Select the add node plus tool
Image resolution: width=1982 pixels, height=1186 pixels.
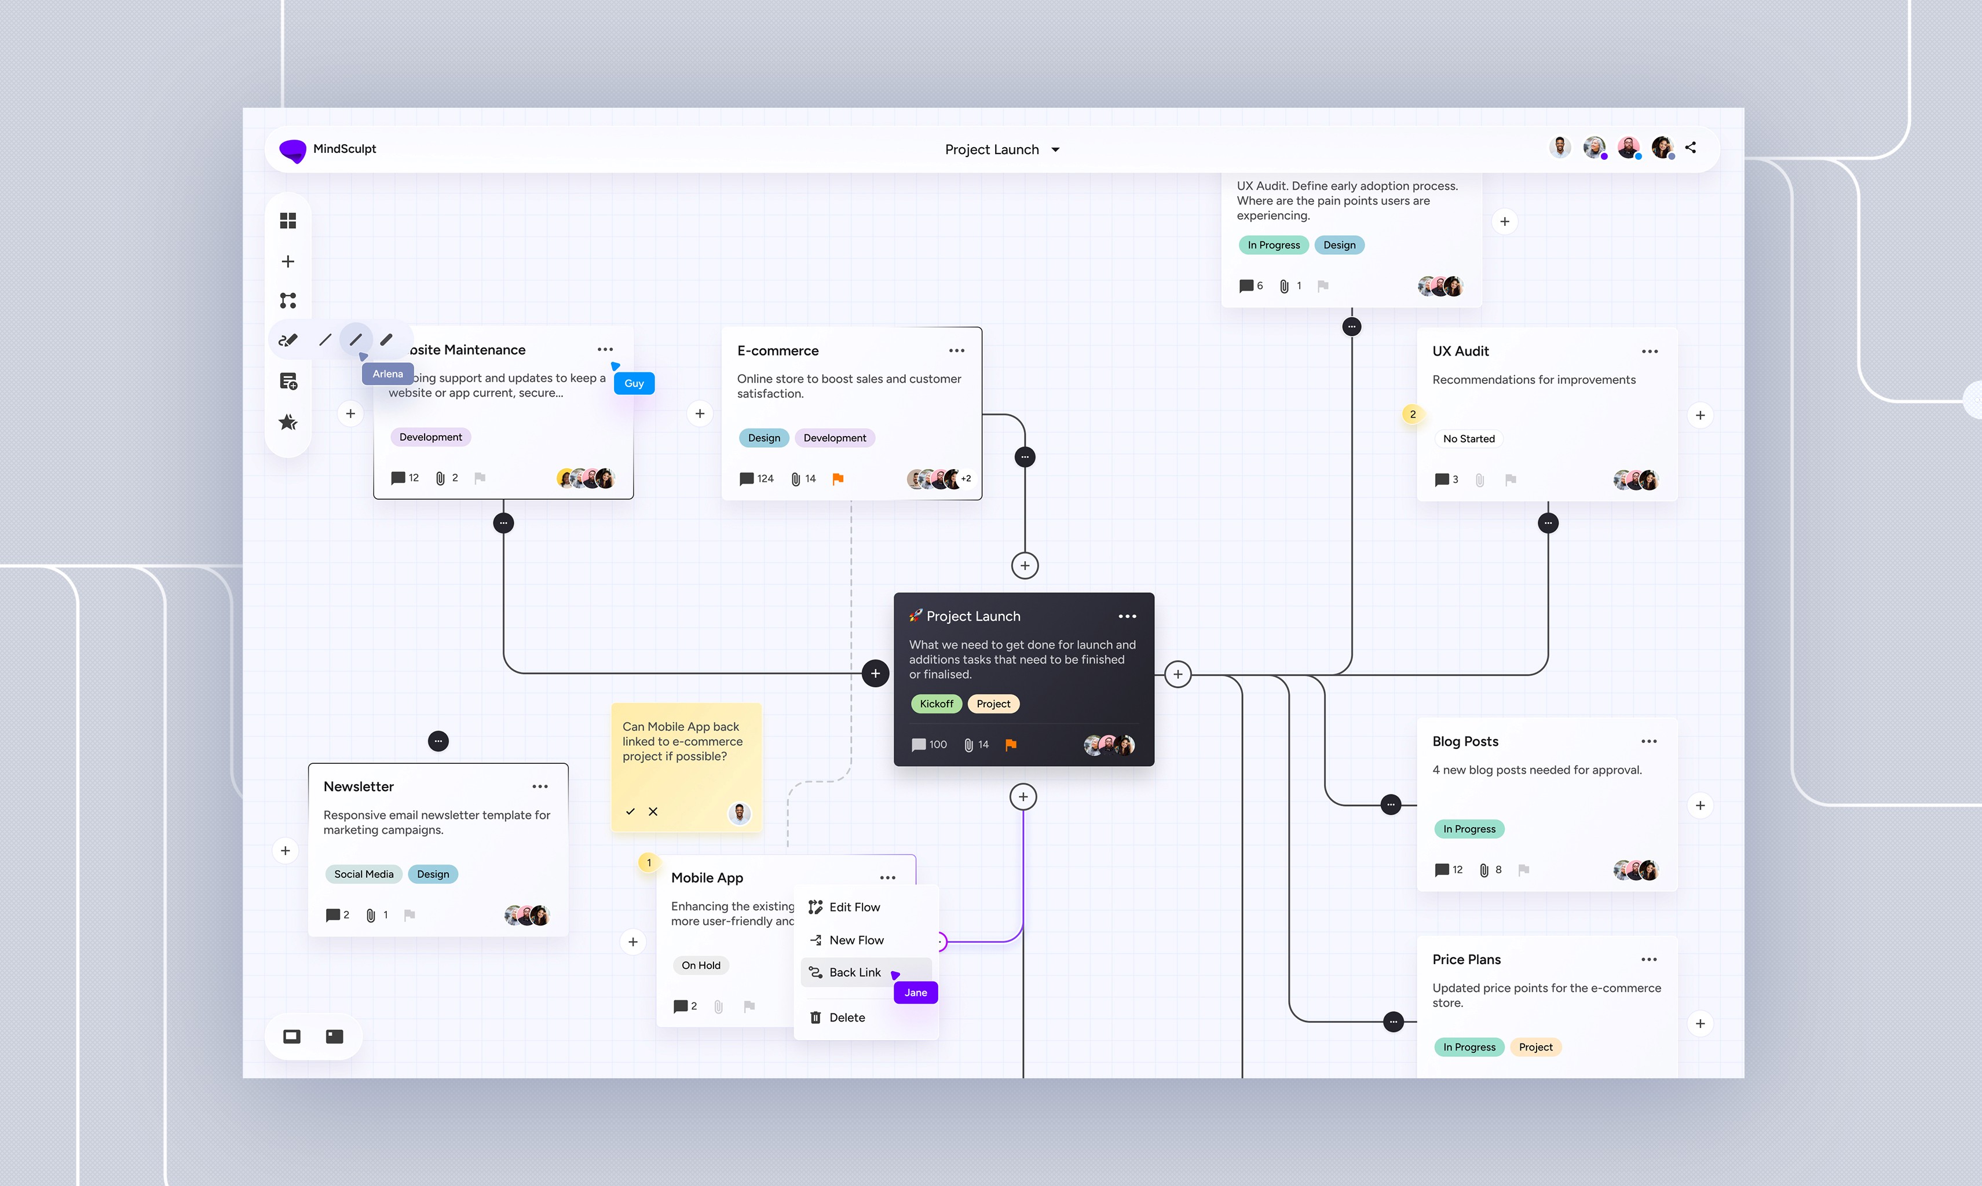[288, 261]
